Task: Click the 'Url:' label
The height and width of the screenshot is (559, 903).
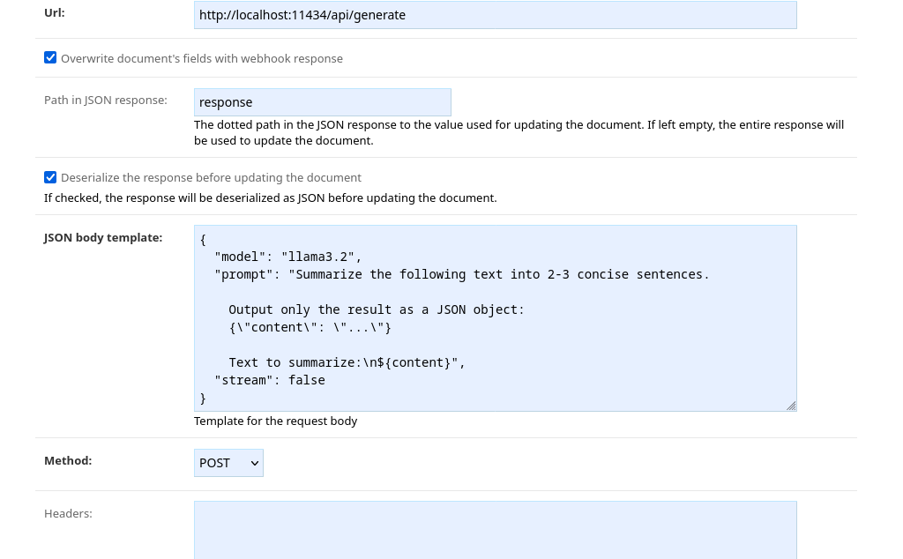Action: click(55, 12)
